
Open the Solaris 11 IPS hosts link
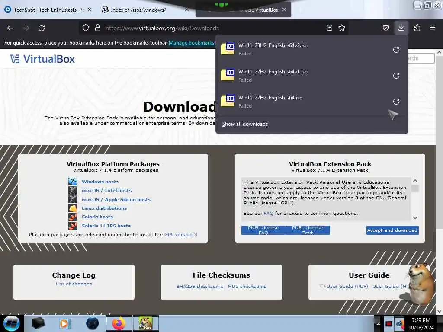(106, 226)
